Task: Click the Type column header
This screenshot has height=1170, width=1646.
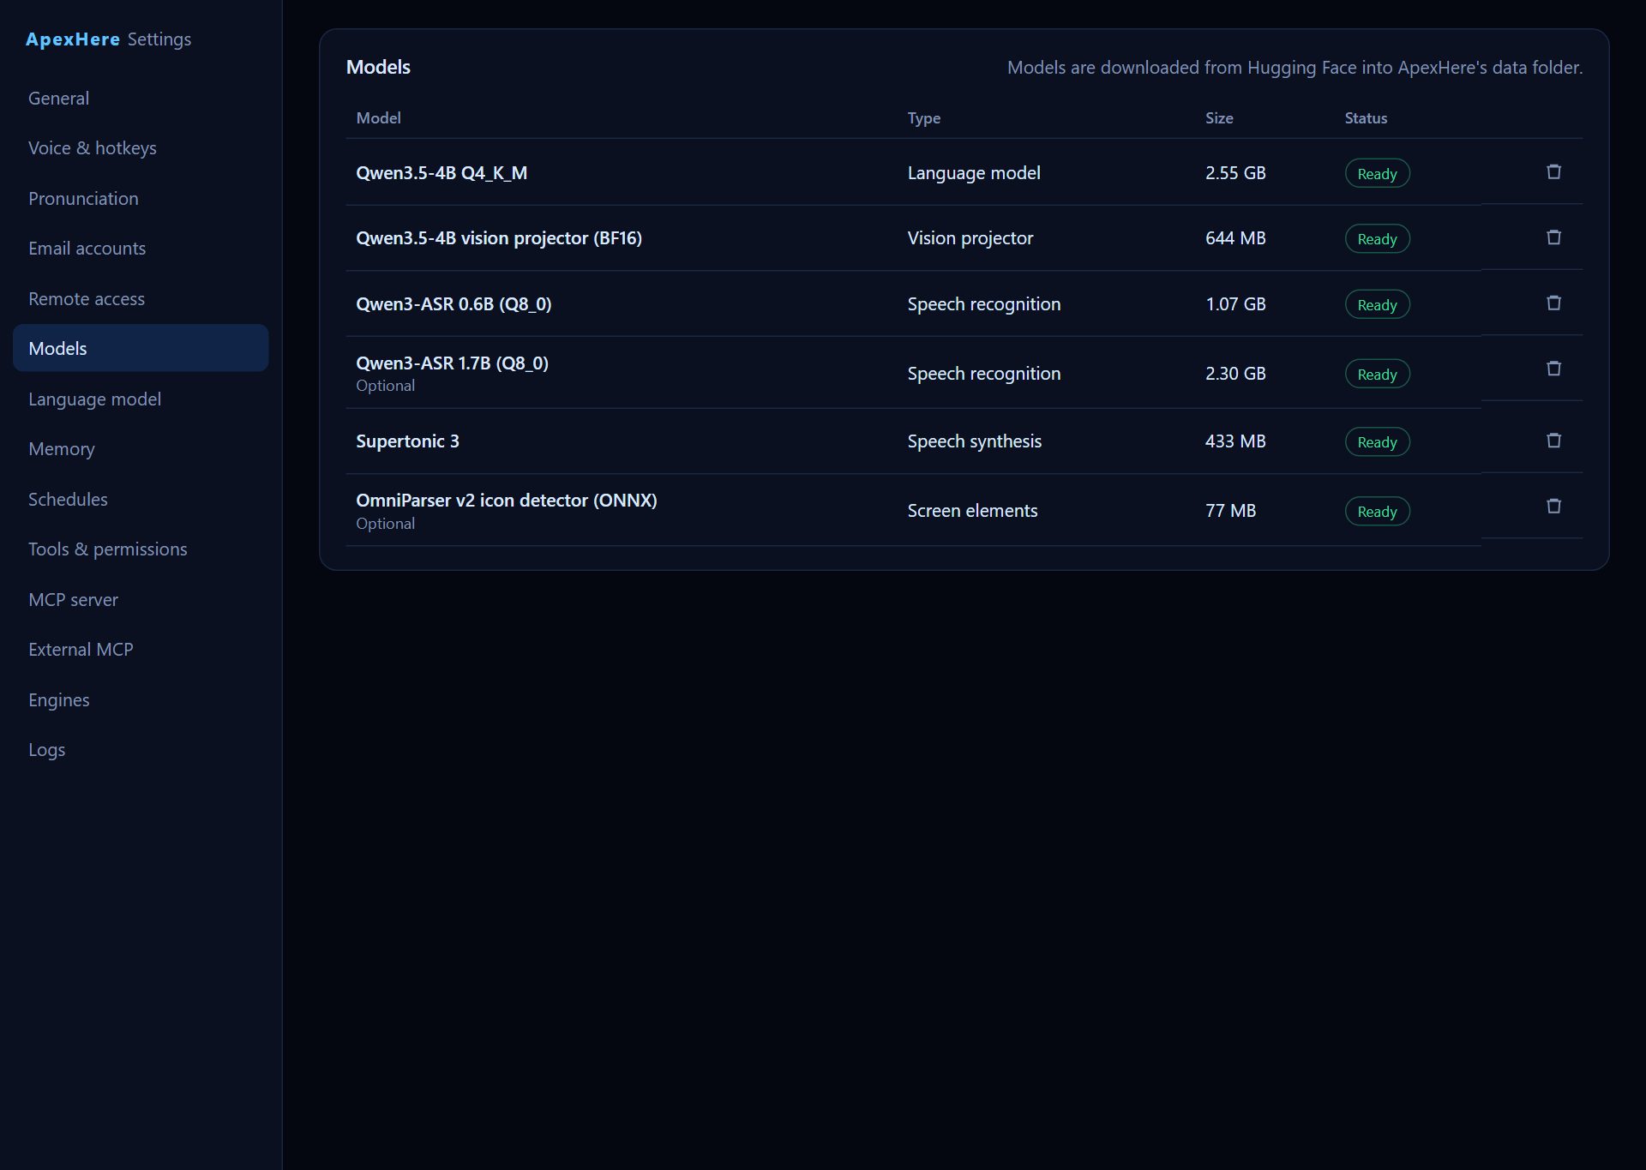Action: tap(923, 118)
